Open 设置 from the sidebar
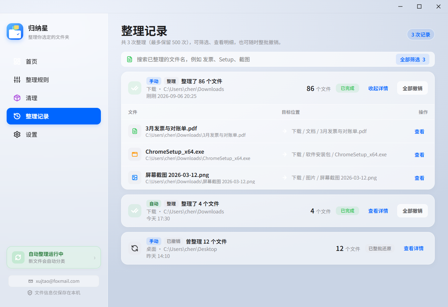 (x=54, y=134)
